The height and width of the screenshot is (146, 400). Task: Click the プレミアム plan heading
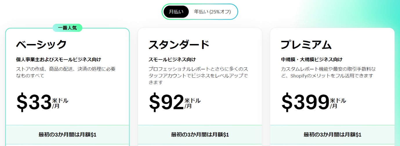coord(306,45)
